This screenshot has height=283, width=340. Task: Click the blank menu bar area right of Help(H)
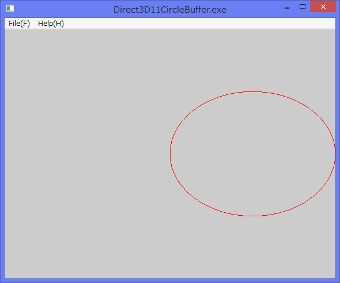click(199, 24)
